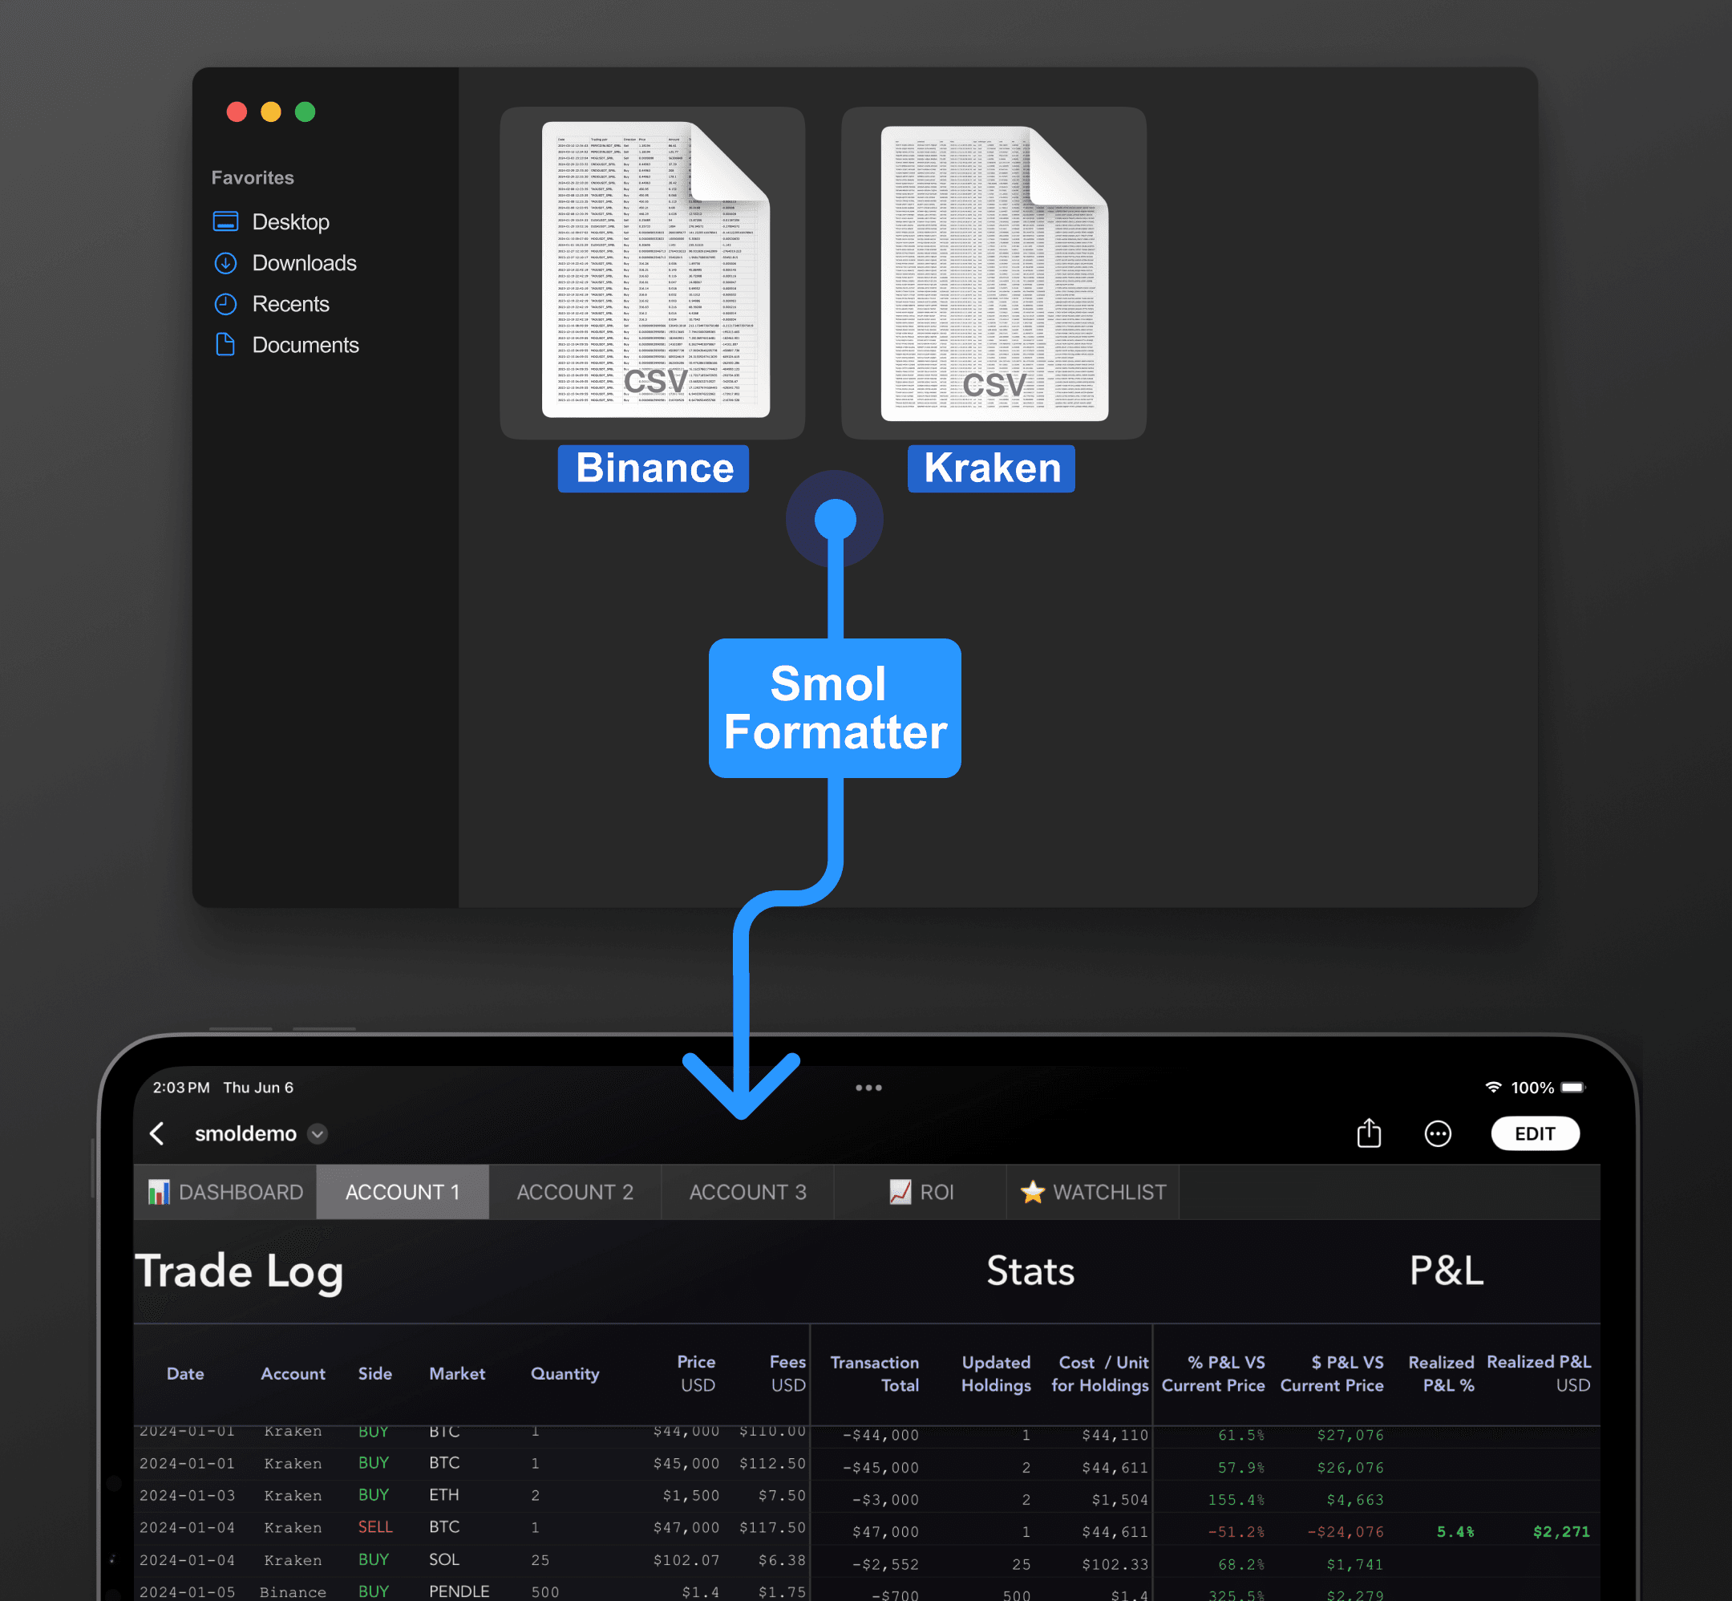Click the Trade Log heading
The image size is (1732, 1601).
[239, 1272]
